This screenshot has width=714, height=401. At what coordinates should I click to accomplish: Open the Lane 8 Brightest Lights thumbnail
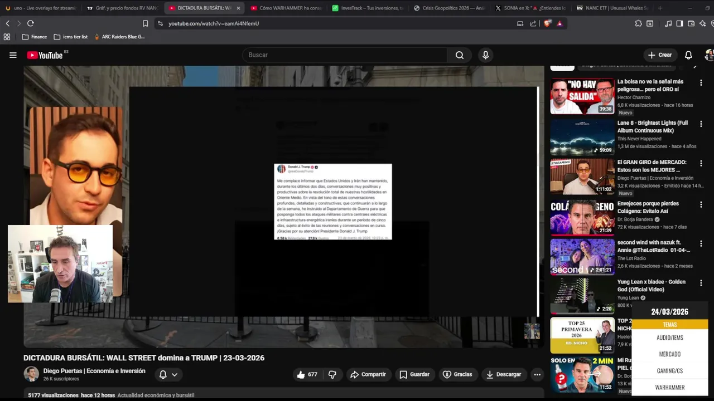(x=582, y=137)
